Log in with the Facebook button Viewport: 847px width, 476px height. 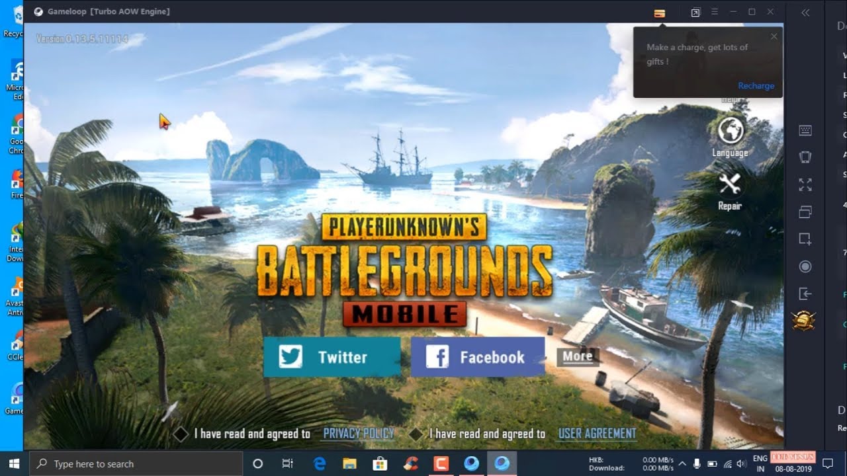tap(478, 357)
